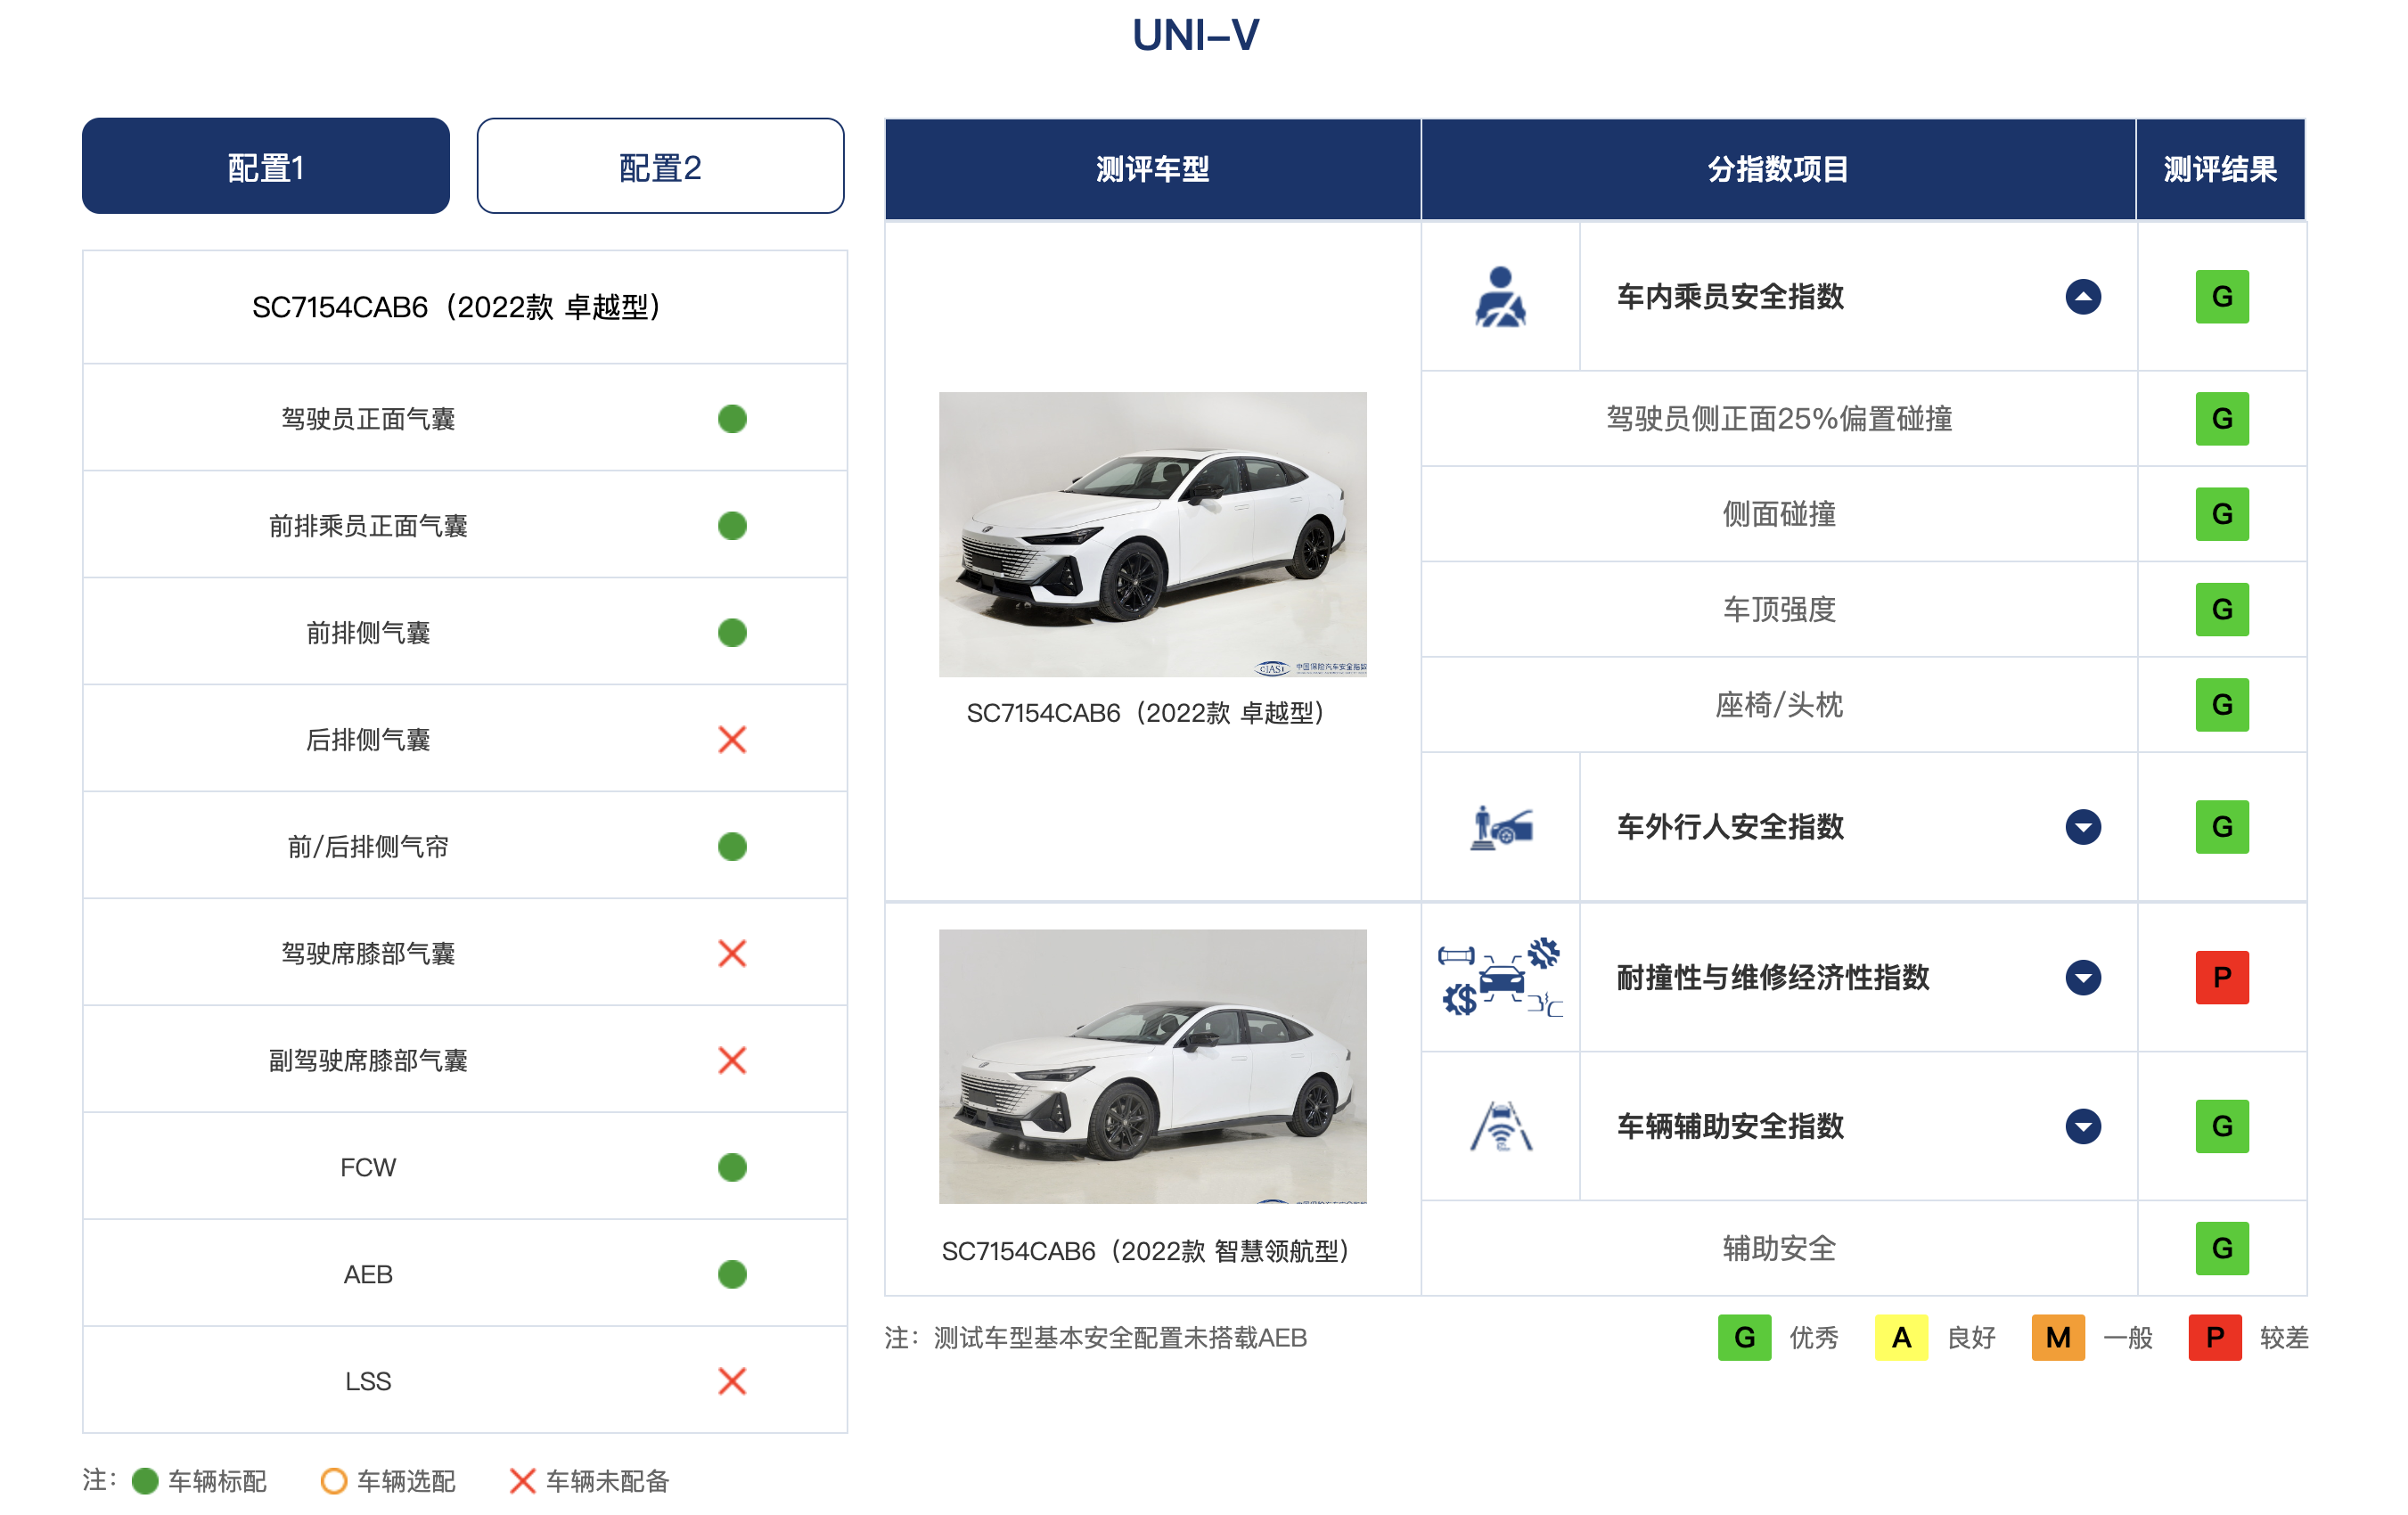Click the red P 较差 legend badge
Screen dimensions: 2408x1515
pyautogui.click(x=2215, y=1338)
